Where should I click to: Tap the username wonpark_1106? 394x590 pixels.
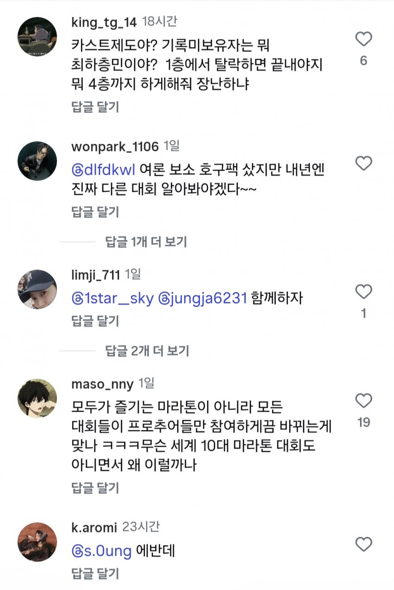115,147
